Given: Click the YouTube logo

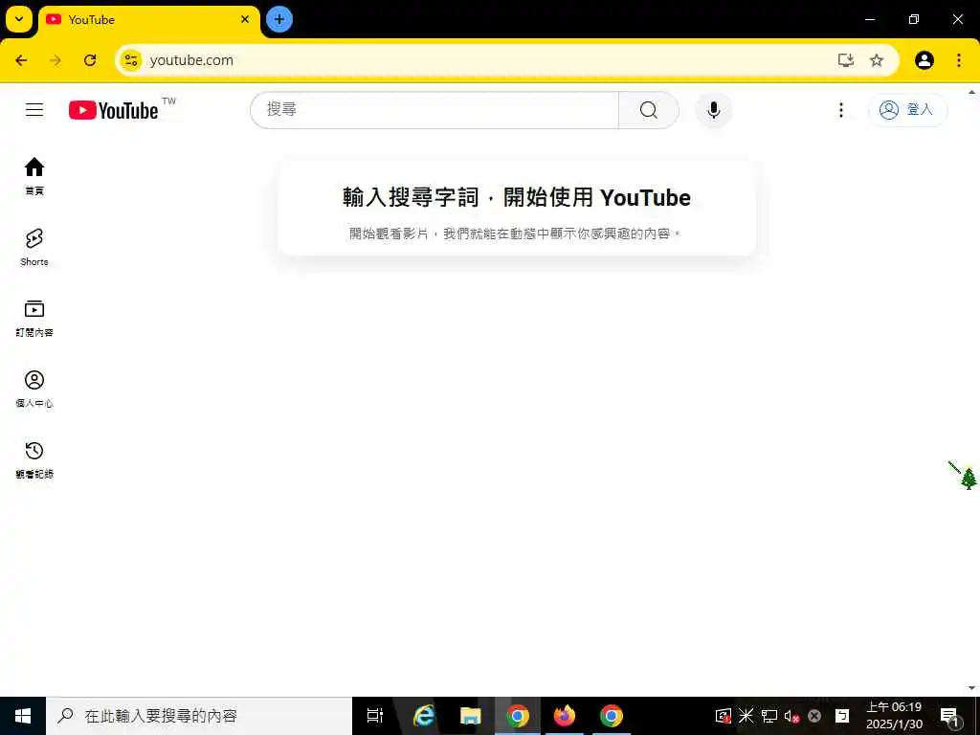Looking at the screenshot, I should [x=114, y=110].
